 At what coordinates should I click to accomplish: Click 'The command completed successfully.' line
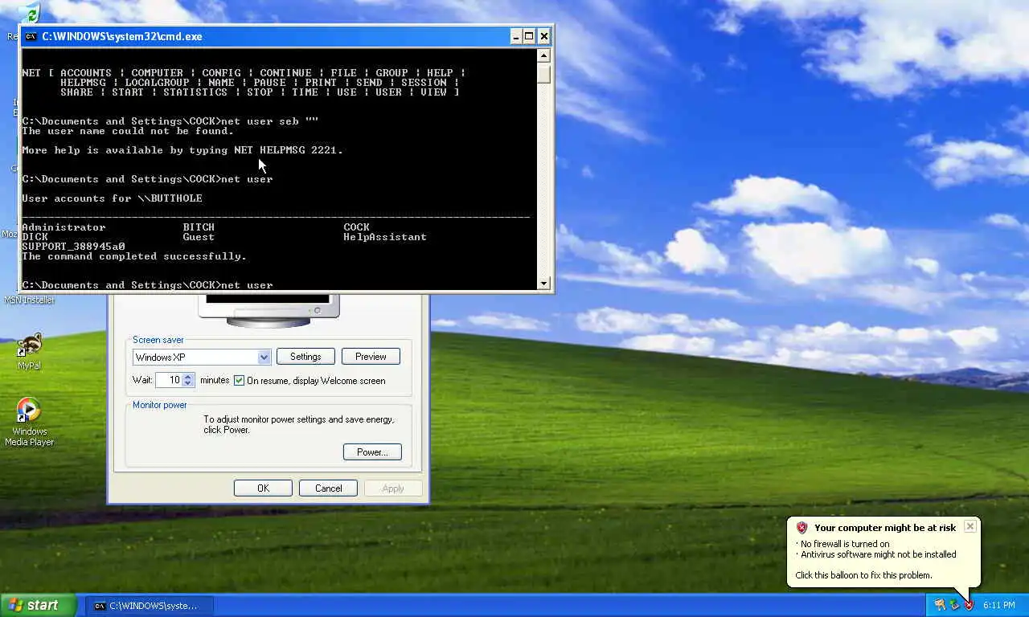pos(134,256)
